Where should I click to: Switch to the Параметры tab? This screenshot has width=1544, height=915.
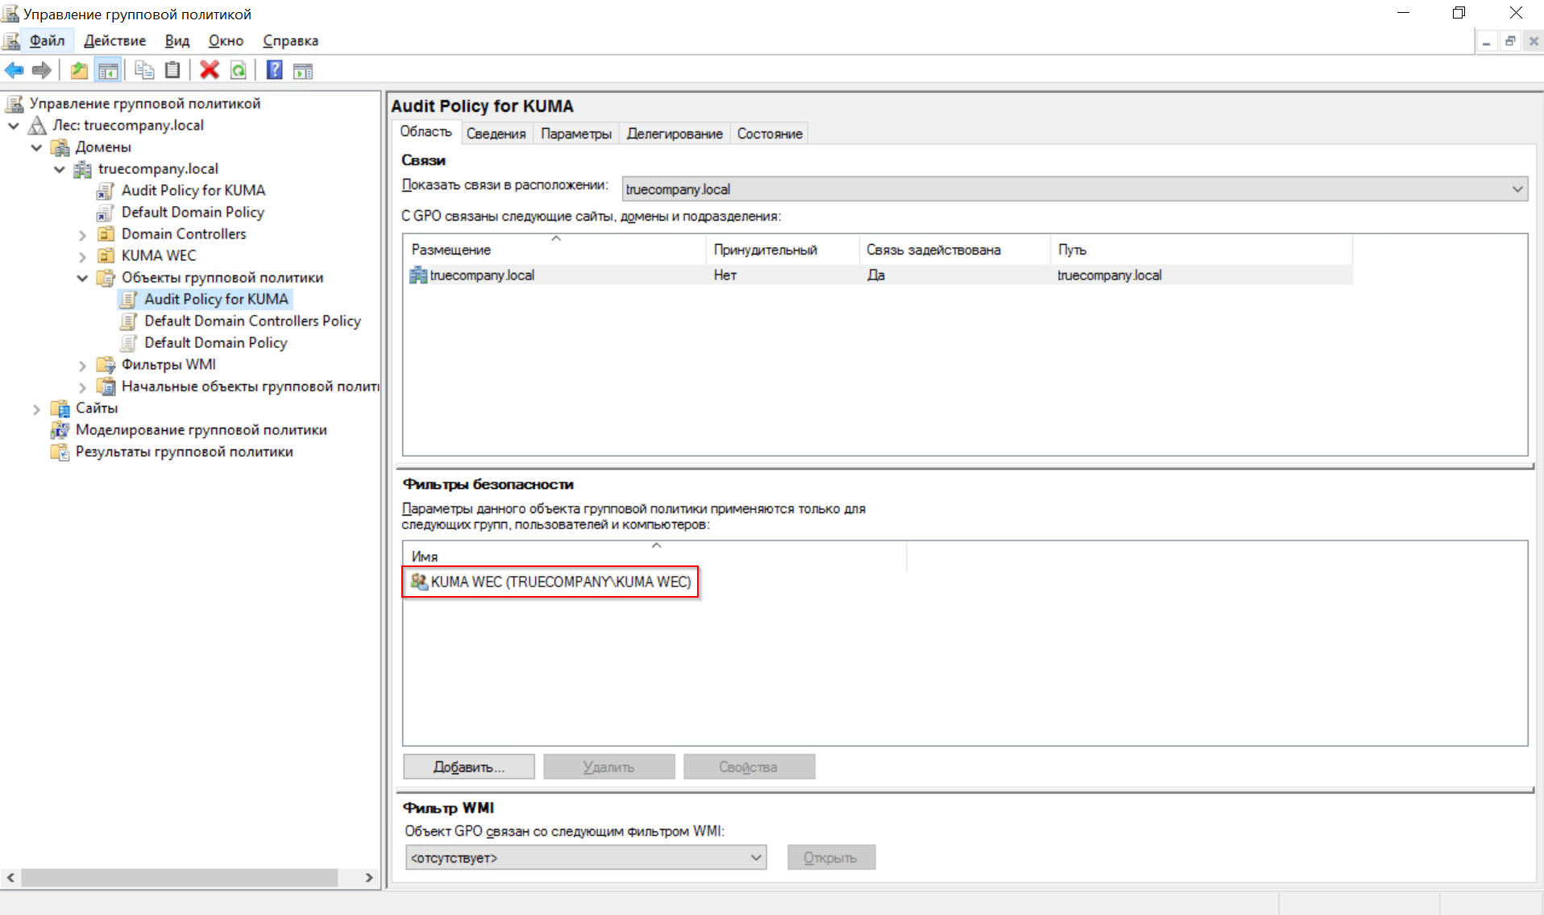pos(575,134)
